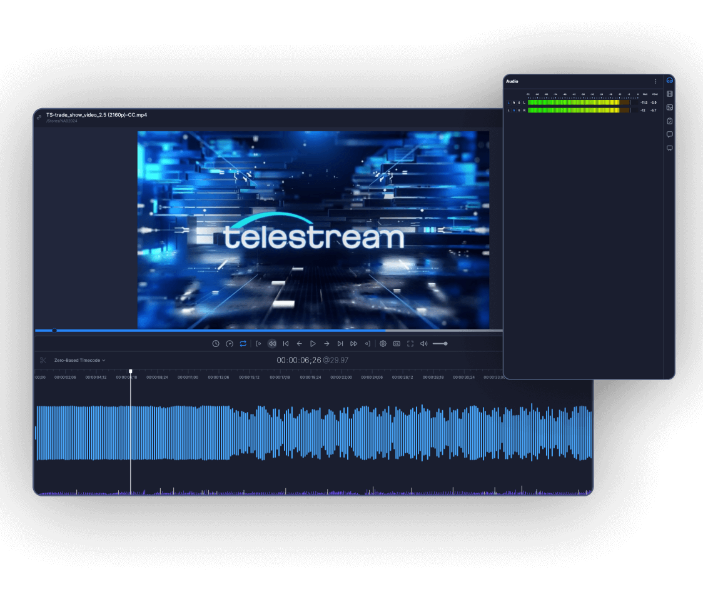Open the filmstrip video panel tab
The image size is (703, 592).
pyautogui.click(x=670, y=94)
